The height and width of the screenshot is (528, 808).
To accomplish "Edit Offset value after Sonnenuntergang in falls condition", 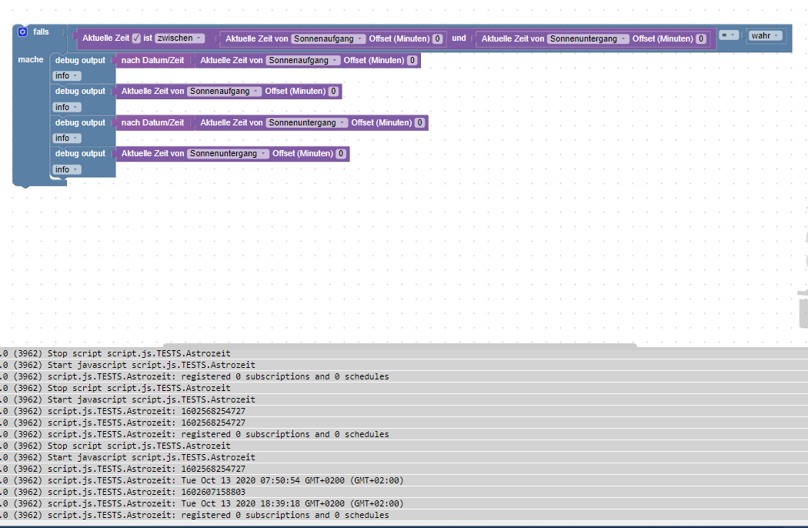I will tap(701, 38).
